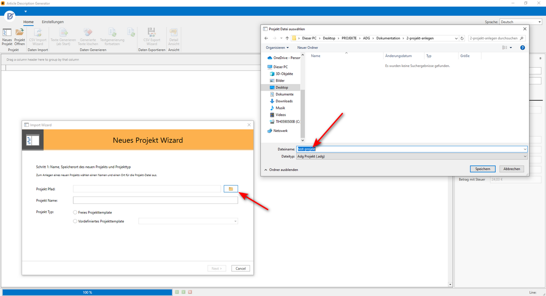
Task: Open the address bar history dropdown
Action: point(456,38)
